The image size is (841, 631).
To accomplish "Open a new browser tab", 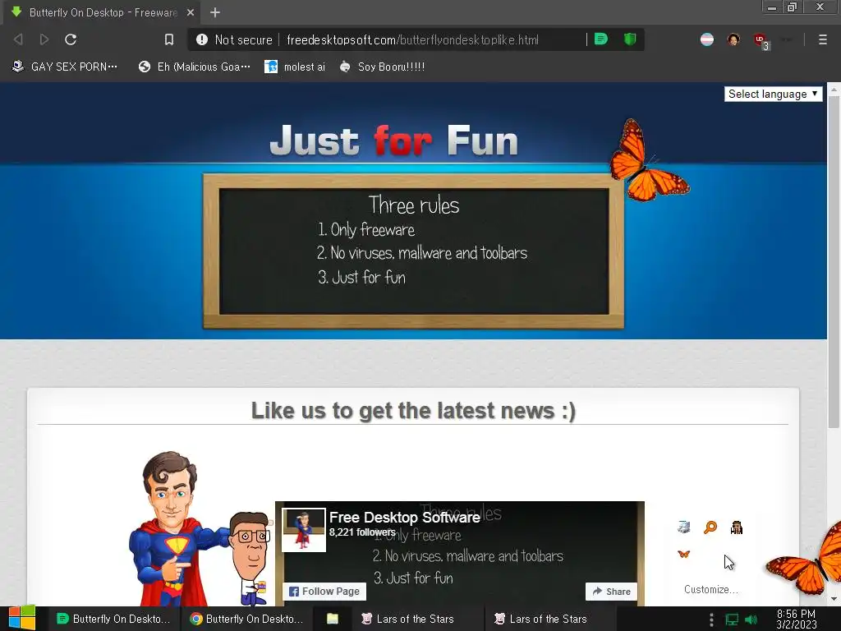I will coord(215,12).
